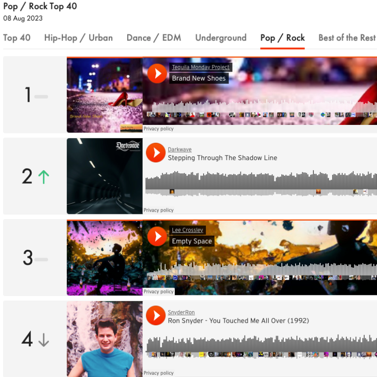Open the Hip-Hop / Urban tab
377x377 pixels.
click(x=78, y=38)
